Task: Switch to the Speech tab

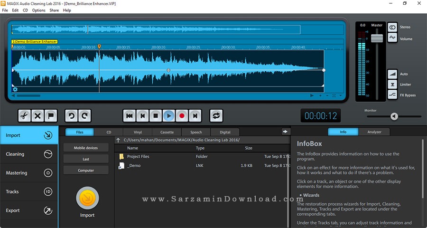Action: pos(196,132)
